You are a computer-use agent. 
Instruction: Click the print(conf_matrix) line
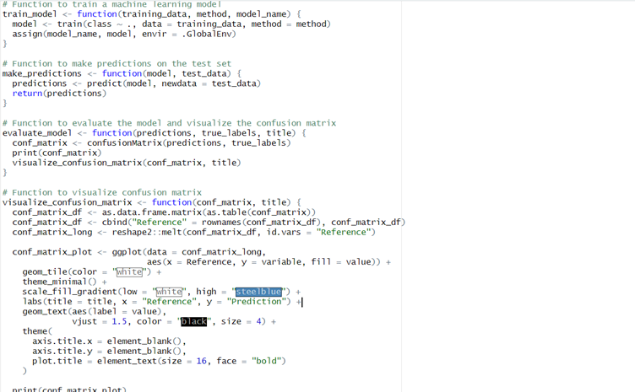[x=57, y=153]
